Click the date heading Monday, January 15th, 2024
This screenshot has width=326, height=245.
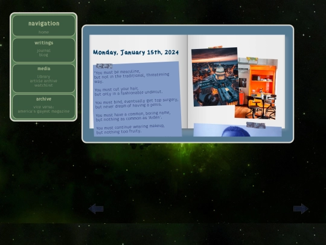pos(136,52)
